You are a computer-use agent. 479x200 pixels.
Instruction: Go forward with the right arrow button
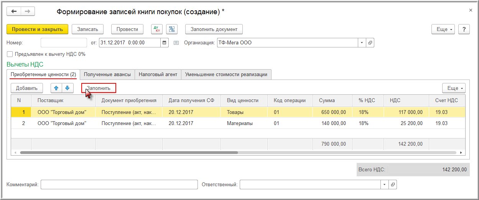click(28, 11)
